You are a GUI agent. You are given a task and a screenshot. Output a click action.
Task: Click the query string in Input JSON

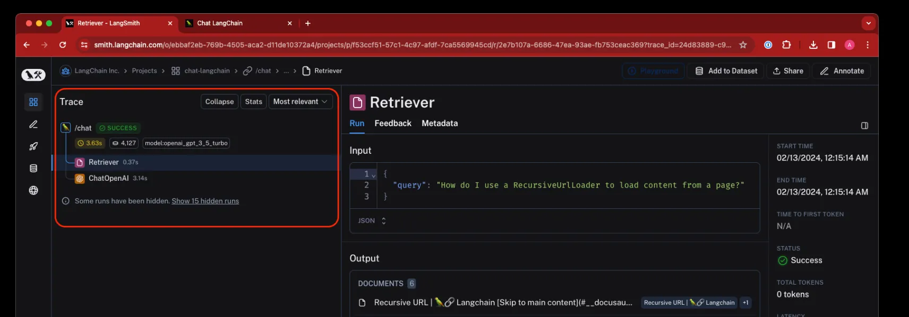[x=590, y=185]
